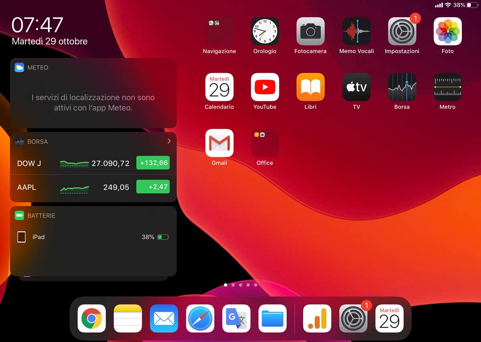Open the Foto app

tap(448, 31)
